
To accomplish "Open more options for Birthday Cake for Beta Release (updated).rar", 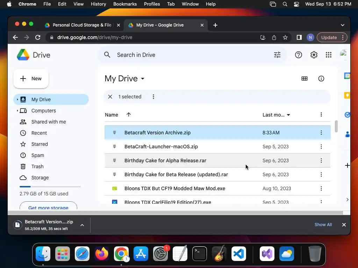I will [321, 174].
